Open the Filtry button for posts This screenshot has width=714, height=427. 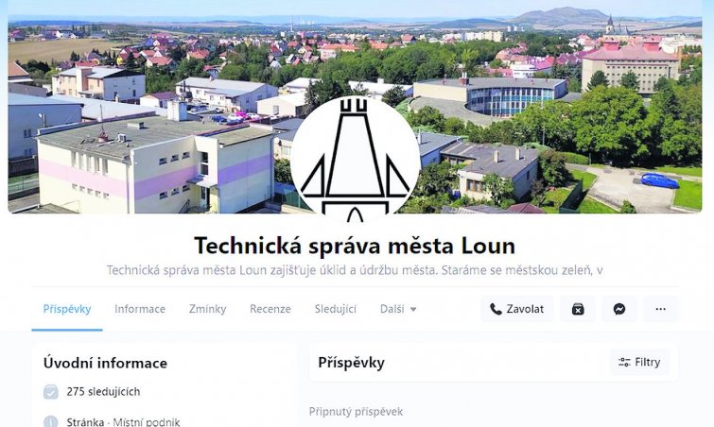639,362
